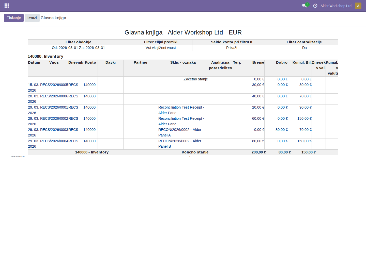Click the RECS journal in the RECS/2026/0005 row
Screen dimensions: 366x279
pyautogui.click(x=73, y=85)
